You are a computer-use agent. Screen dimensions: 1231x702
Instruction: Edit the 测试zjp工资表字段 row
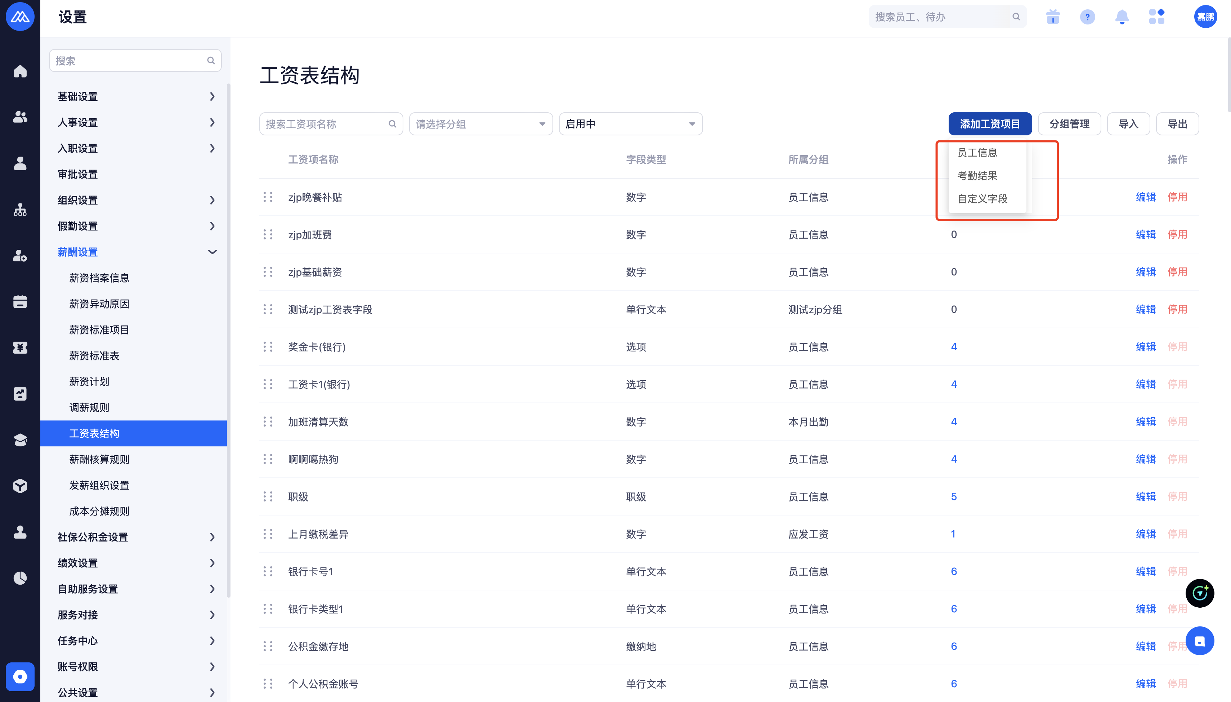tap(1146, 310)
